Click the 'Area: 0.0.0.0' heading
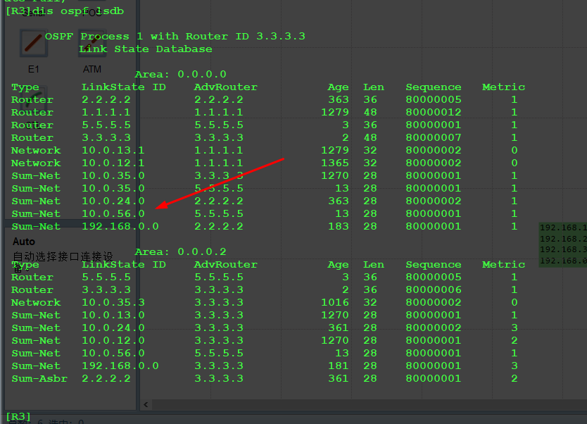 coord(180,74)
